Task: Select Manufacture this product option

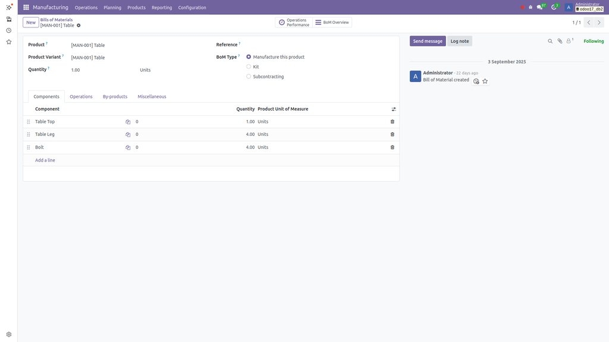Action: point(248,57)
